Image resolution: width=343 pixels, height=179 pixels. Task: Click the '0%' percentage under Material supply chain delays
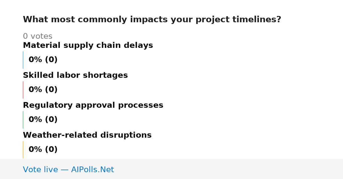pyautogui.click(x=35, y=60)
